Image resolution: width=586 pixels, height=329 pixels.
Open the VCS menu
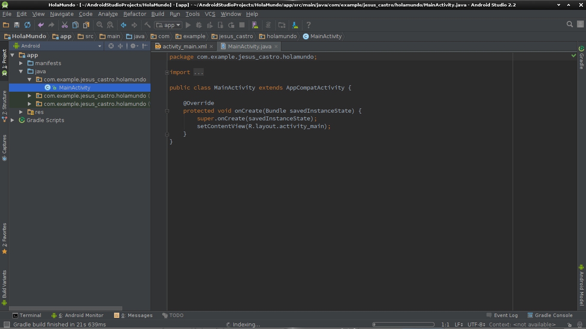click(210, 14)
